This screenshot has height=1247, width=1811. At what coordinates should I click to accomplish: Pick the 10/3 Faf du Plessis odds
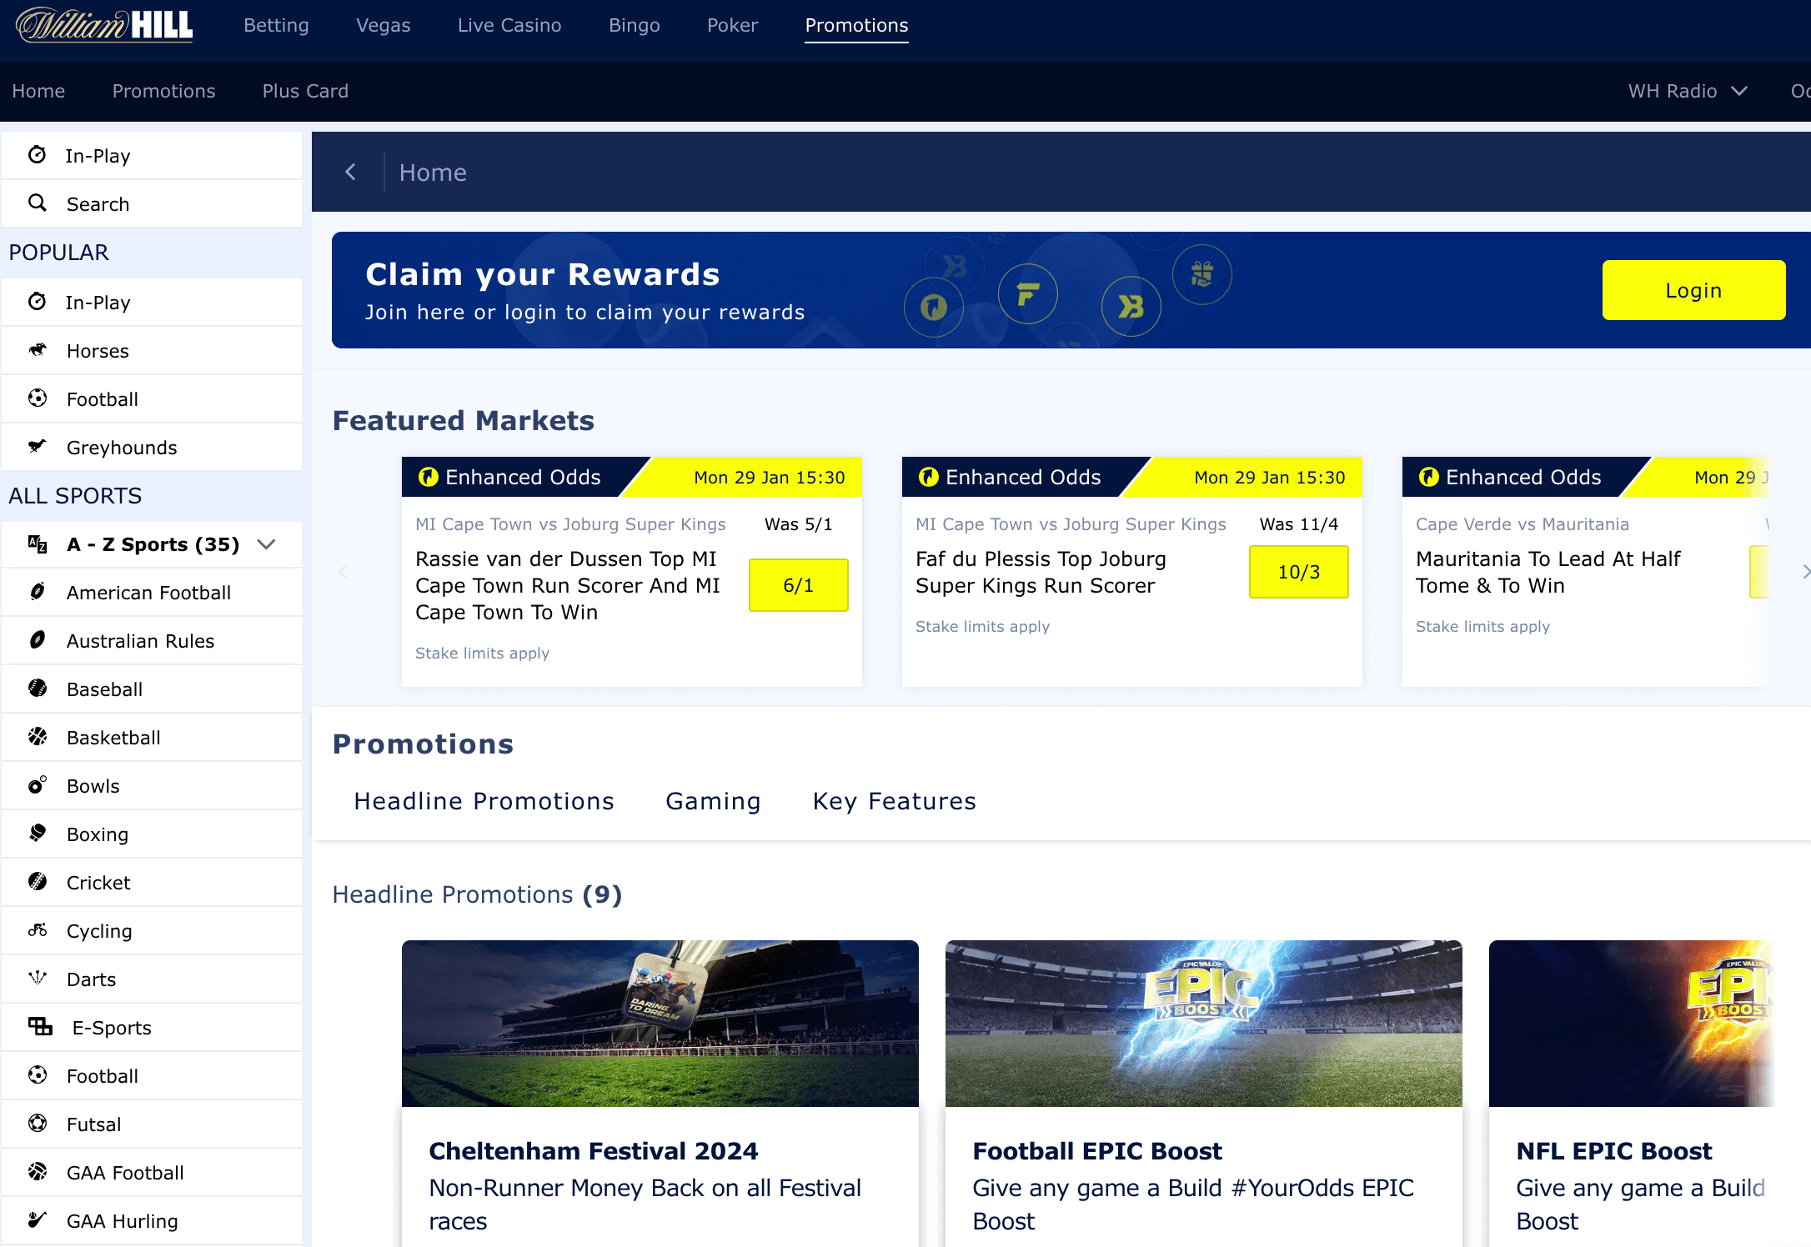pyautogui.click(x=1298, y=572)
